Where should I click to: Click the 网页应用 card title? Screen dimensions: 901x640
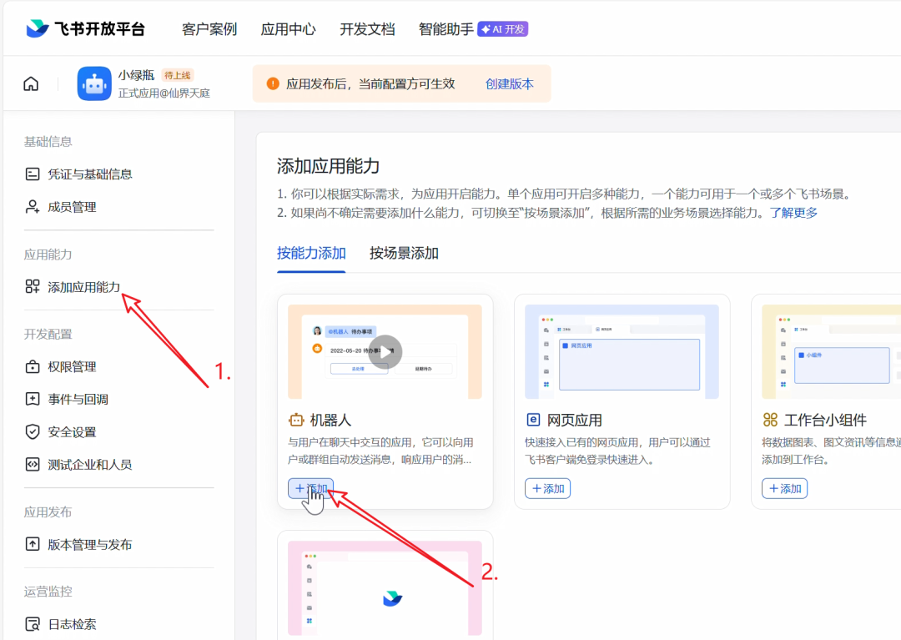click(574, 420)
